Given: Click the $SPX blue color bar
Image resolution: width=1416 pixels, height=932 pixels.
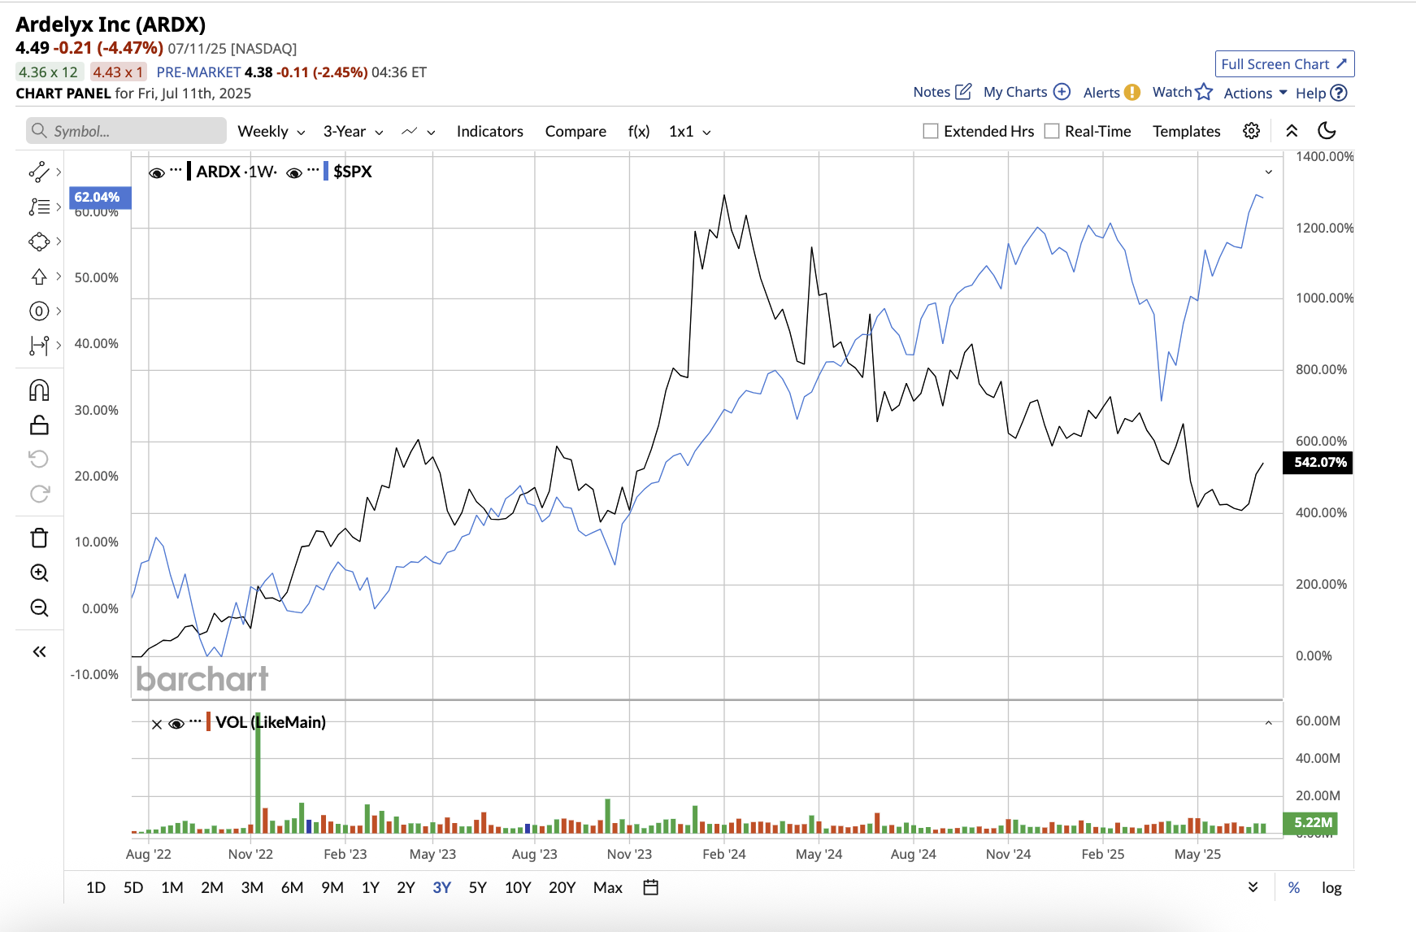Looking at the screenshot, I should (326, 171).
